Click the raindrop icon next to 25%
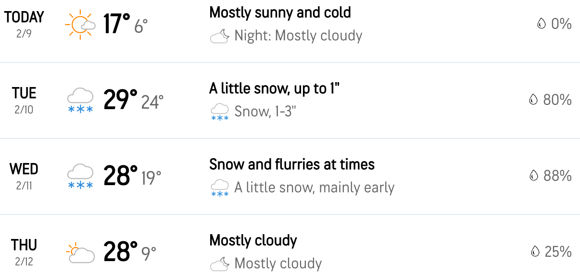Viewport: 580px width, 276px height. click(x=535, y=251)
